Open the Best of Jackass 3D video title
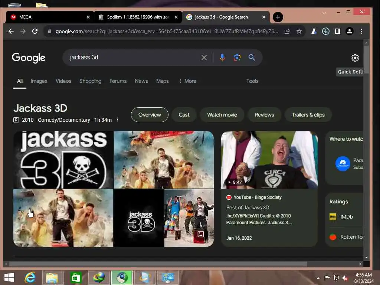Screen dimensions: 380x285 tap(248, 208)
